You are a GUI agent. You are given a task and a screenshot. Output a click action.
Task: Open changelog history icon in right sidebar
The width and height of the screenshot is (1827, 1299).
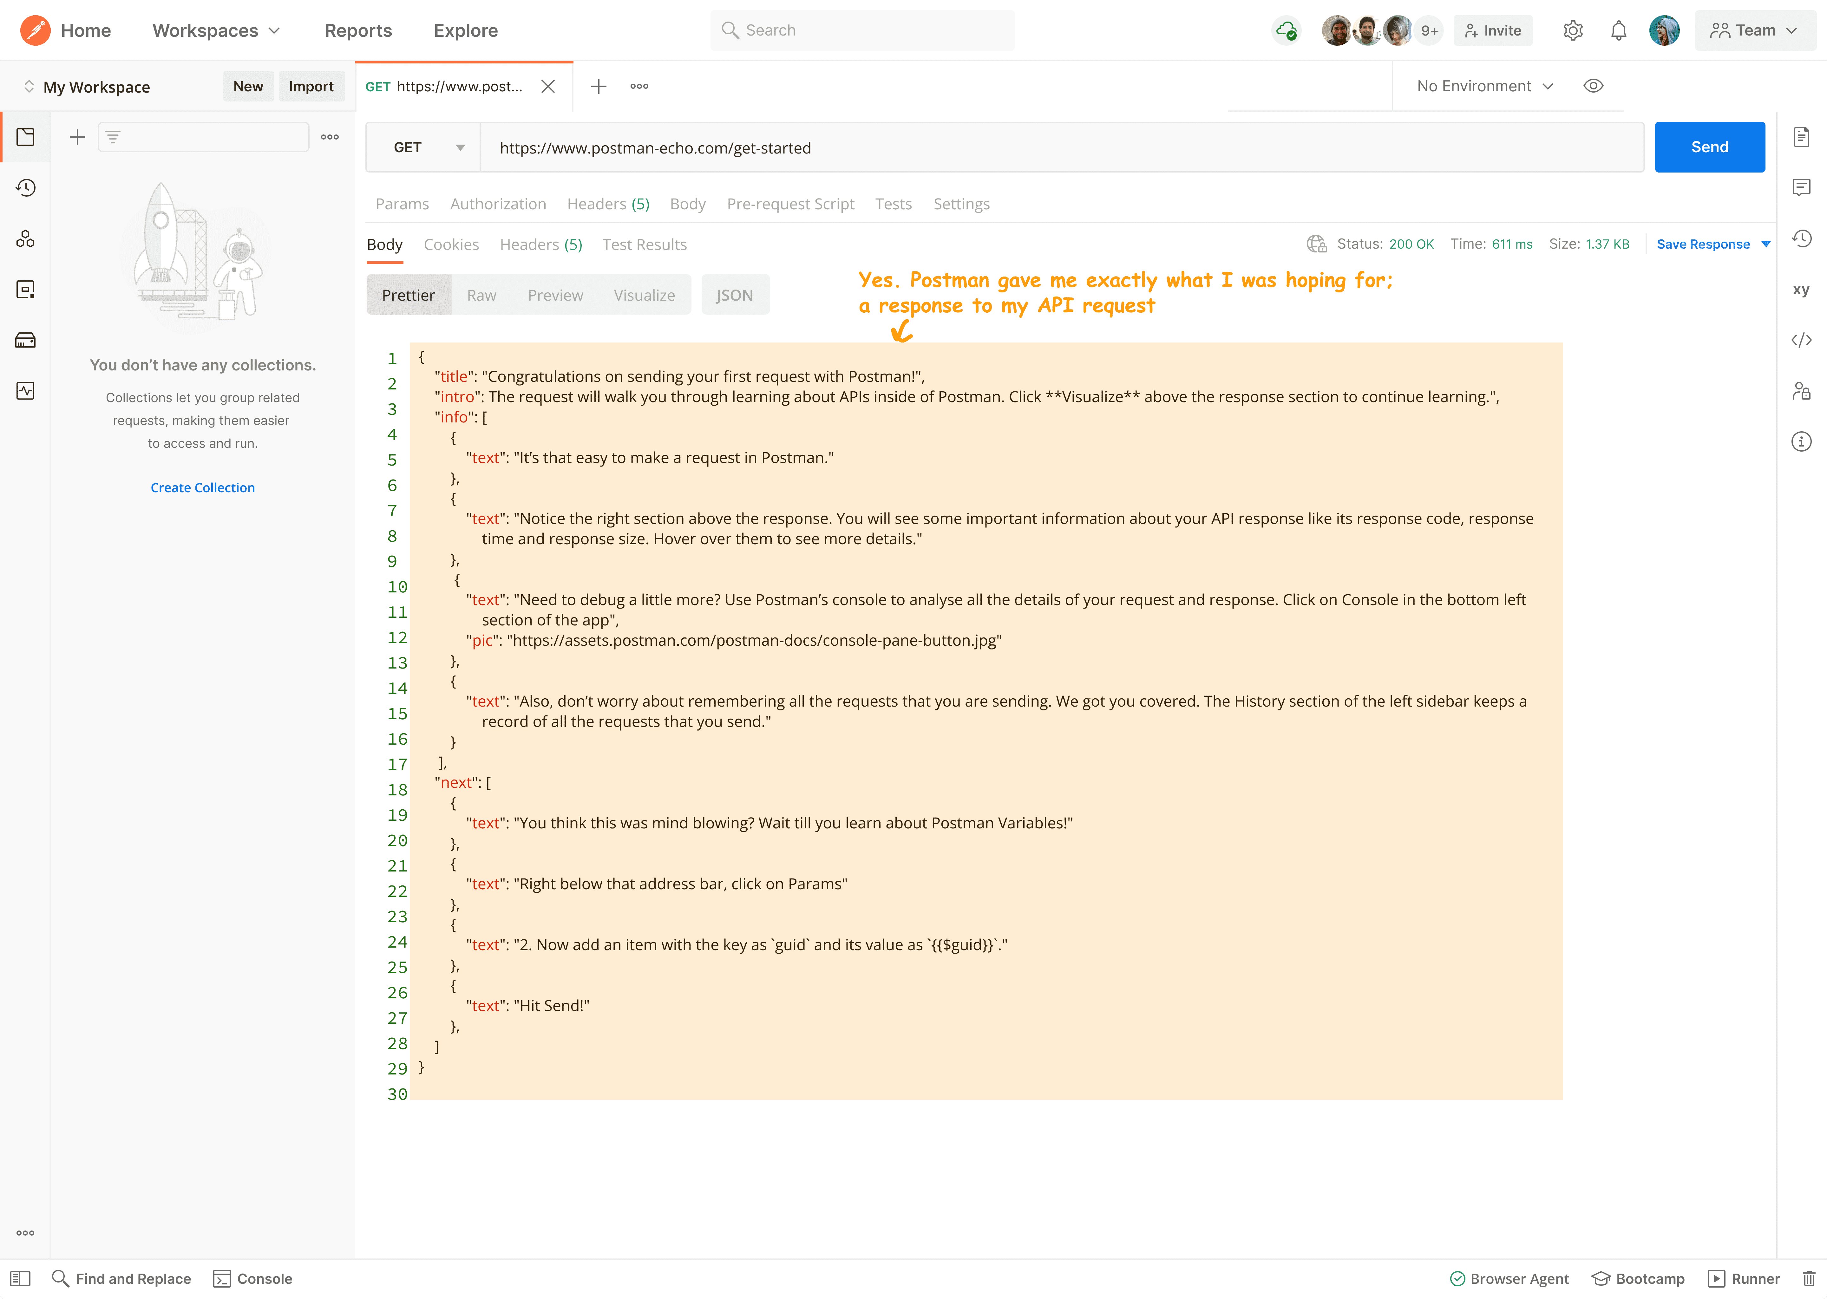click(x=1801, y=238)
